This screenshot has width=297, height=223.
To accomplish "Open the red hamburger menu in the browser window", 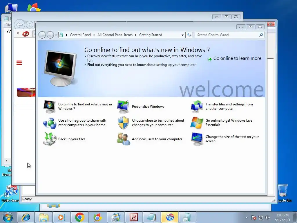I will point(19,63).
